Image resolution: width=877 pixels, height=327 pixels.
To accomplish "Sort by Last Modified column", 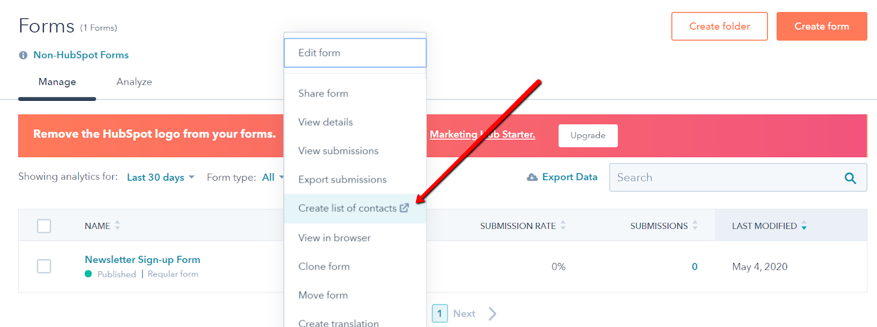I will [x=769, y=226].
